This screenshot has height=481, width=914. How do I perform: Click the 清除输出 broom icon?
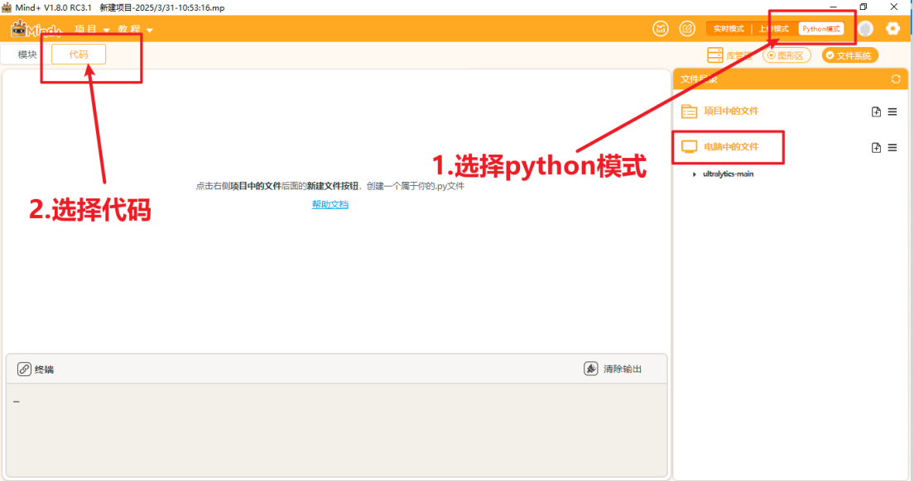click(x=590, y=369)
